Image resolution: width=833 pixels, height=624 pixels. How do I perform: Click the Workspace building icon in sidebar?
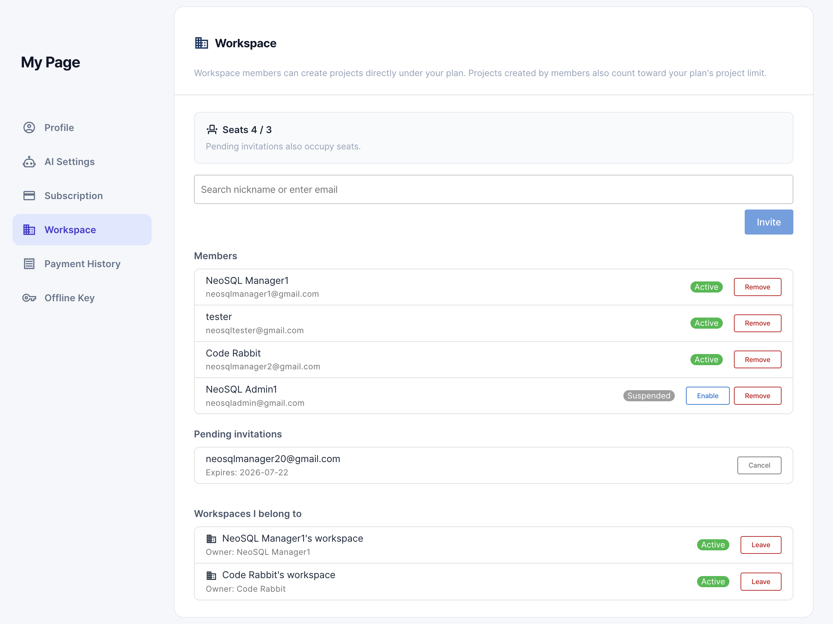[x=29, y=230]
